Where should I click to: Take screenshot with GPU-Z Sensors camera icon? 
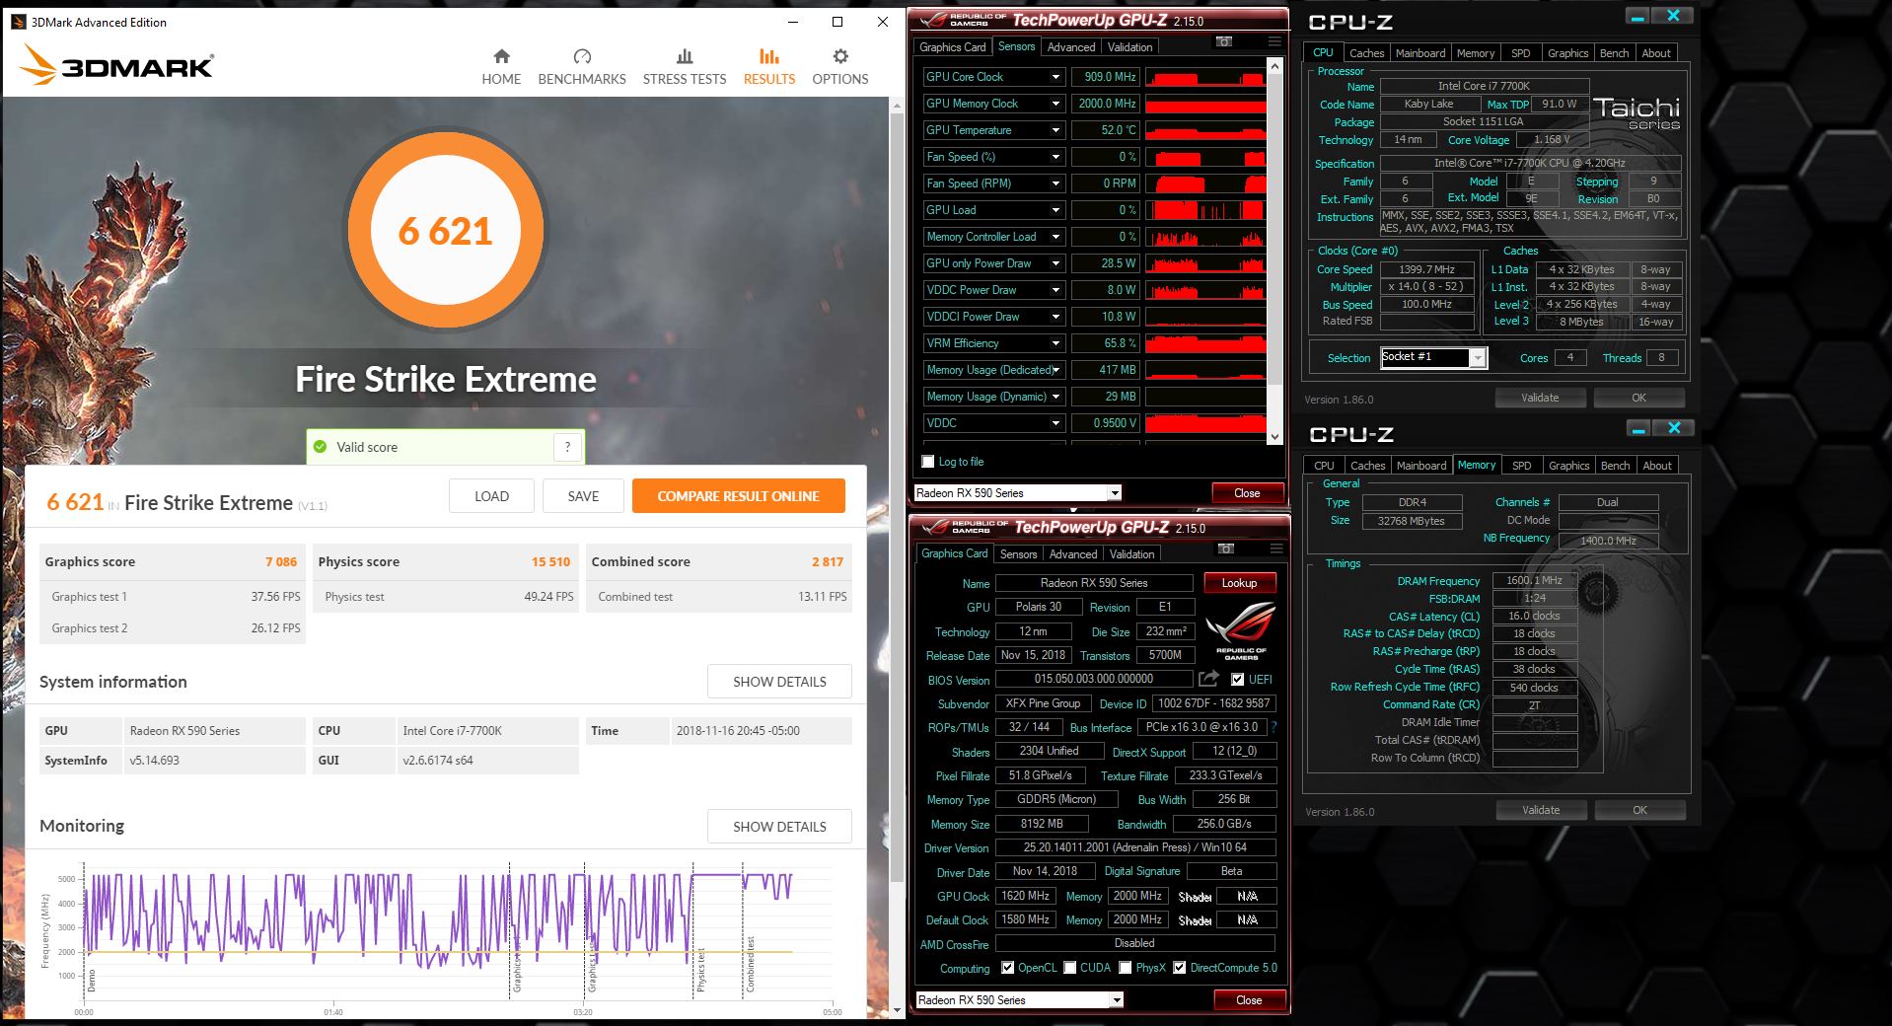1224,41
